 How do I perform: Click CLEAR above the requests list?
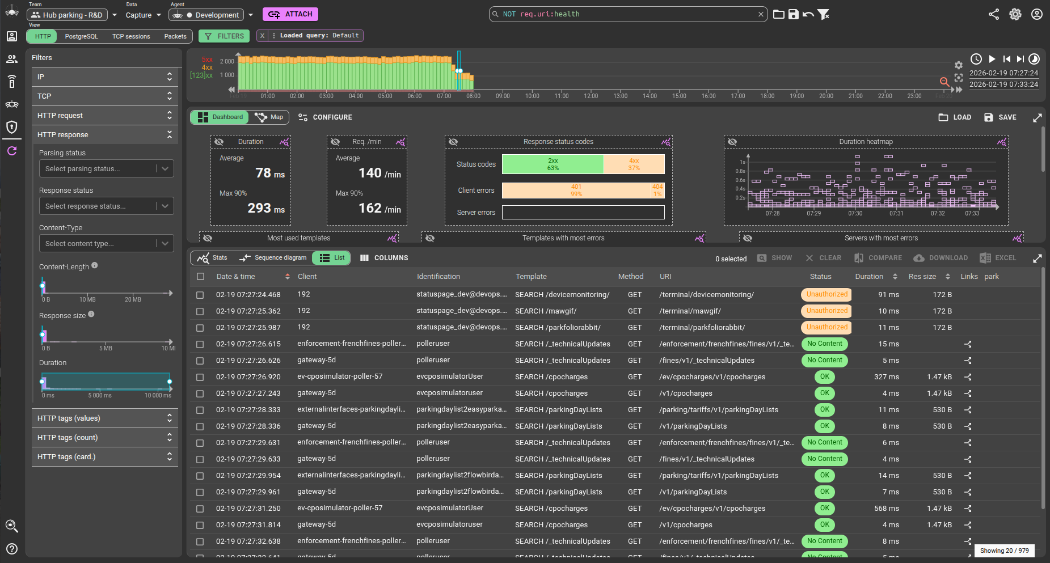pyautogui.click(x=824, y=257)
